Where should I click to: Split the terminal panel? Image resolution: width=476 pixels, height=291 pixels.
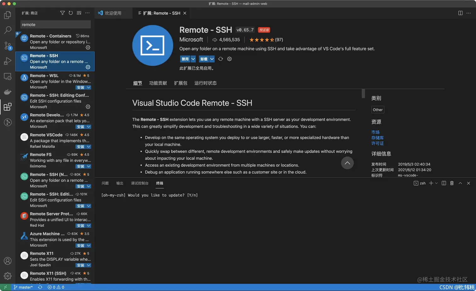tap(444, 183)
